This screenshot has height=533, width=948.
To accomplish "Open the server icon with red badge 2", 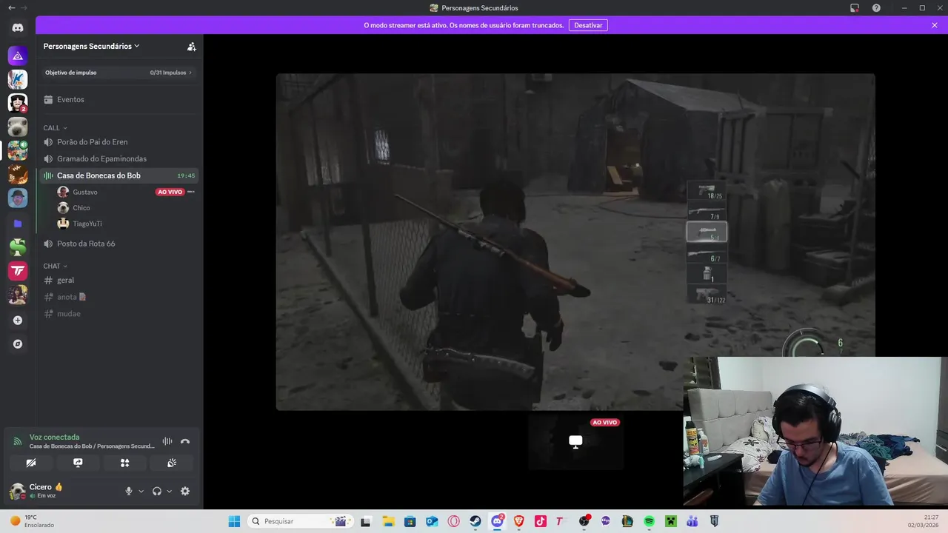I will [18, 103].
